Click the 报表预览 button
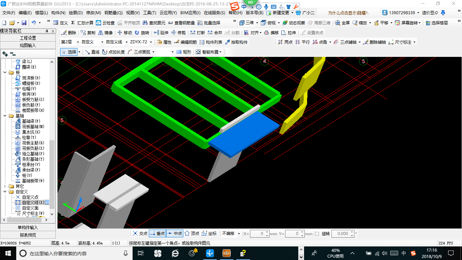This screenshot has height=260, width=462. click(x=28, y=235)
